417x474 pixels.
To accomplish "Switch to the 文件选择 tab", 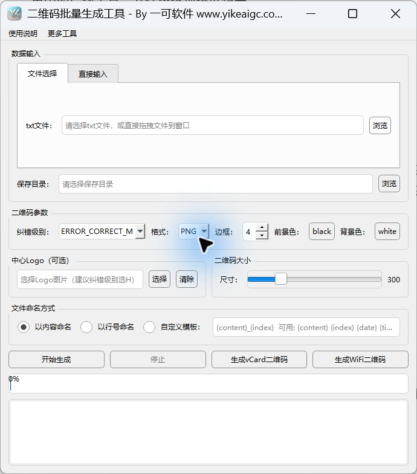I will [x=42, y=74].
